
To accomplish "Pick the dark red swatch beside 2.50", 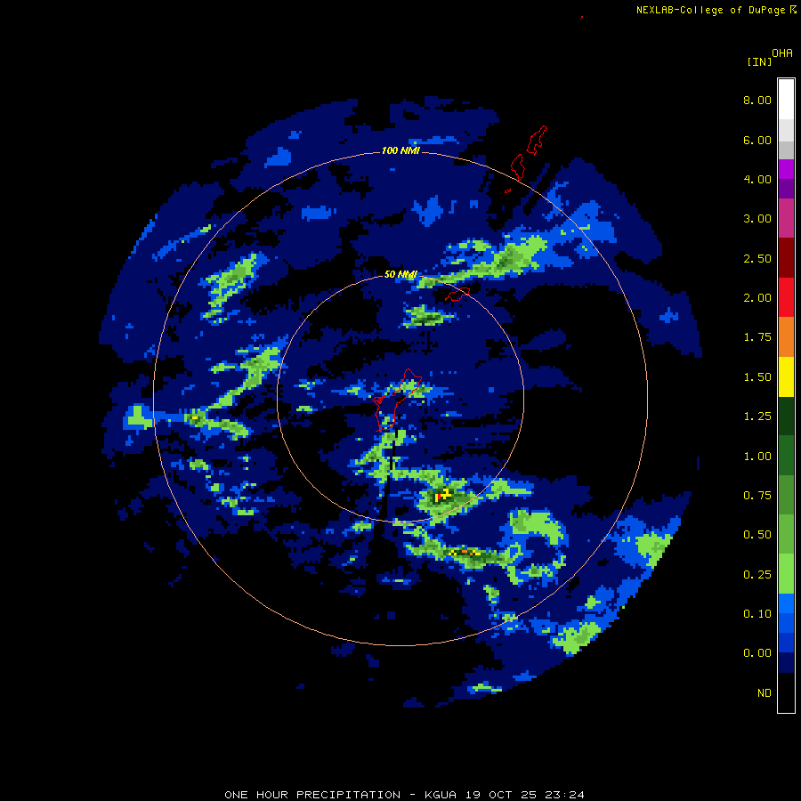I will pyautogui.click(x=786, y=258).
